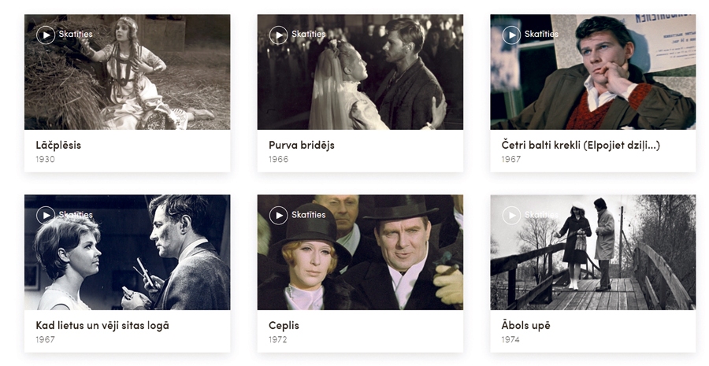Screen dimensions: 709x366
Task: Click the Skatīties label on Lāčplēsis
Action: click(76, 35)
